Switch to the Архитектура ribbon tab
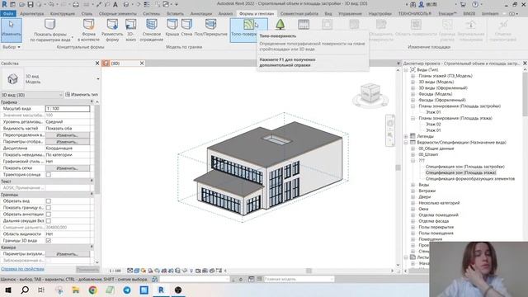This screenshot has width=528, height=297. point(31,14)
